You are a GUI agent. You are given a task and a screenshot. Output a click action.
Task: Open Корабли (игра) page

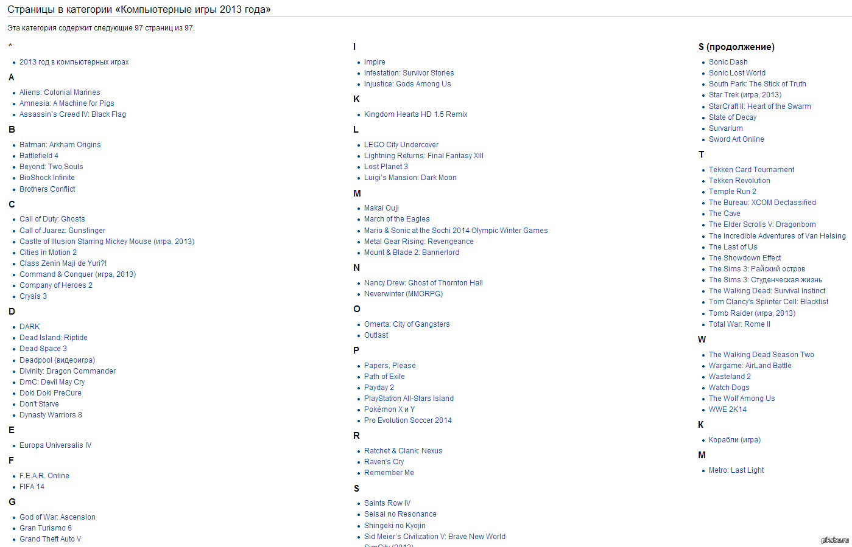[734, 440]
